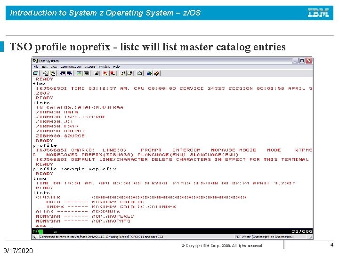Maximize the Lab System window
The height and width of the screenshot is (254, 339).
(x=302, y=61)
